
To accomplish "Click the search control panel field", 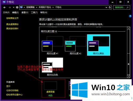I will [x=122, y=7].
